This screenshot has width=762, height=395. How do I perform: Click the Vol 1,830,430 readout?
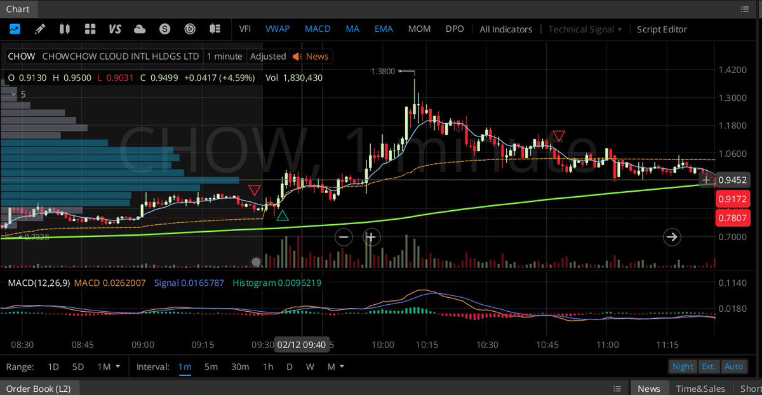295,77
